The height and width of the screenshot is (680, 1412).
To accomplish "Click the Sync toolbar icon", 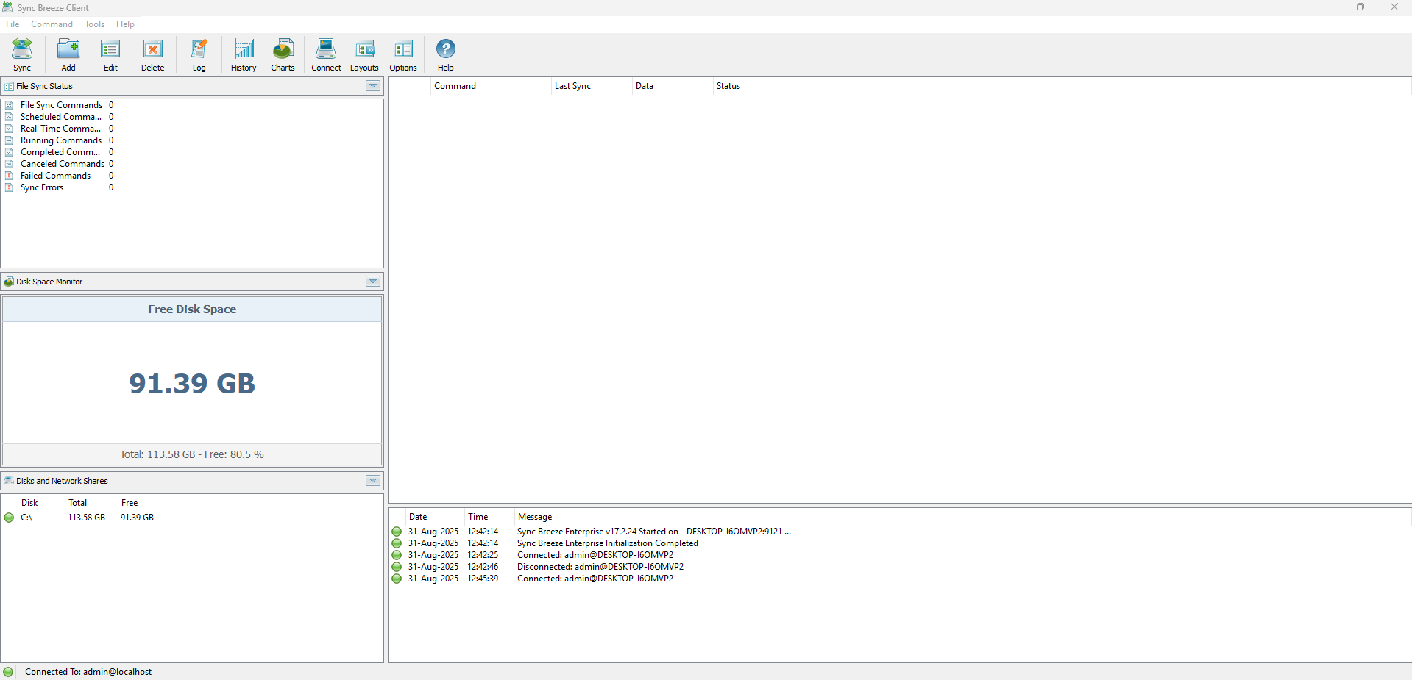I will tap(22, 55).
